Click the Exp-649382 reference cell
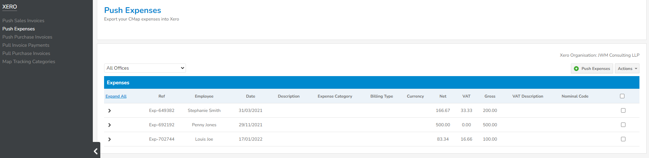The image size is (649, 158). point(162,111)
